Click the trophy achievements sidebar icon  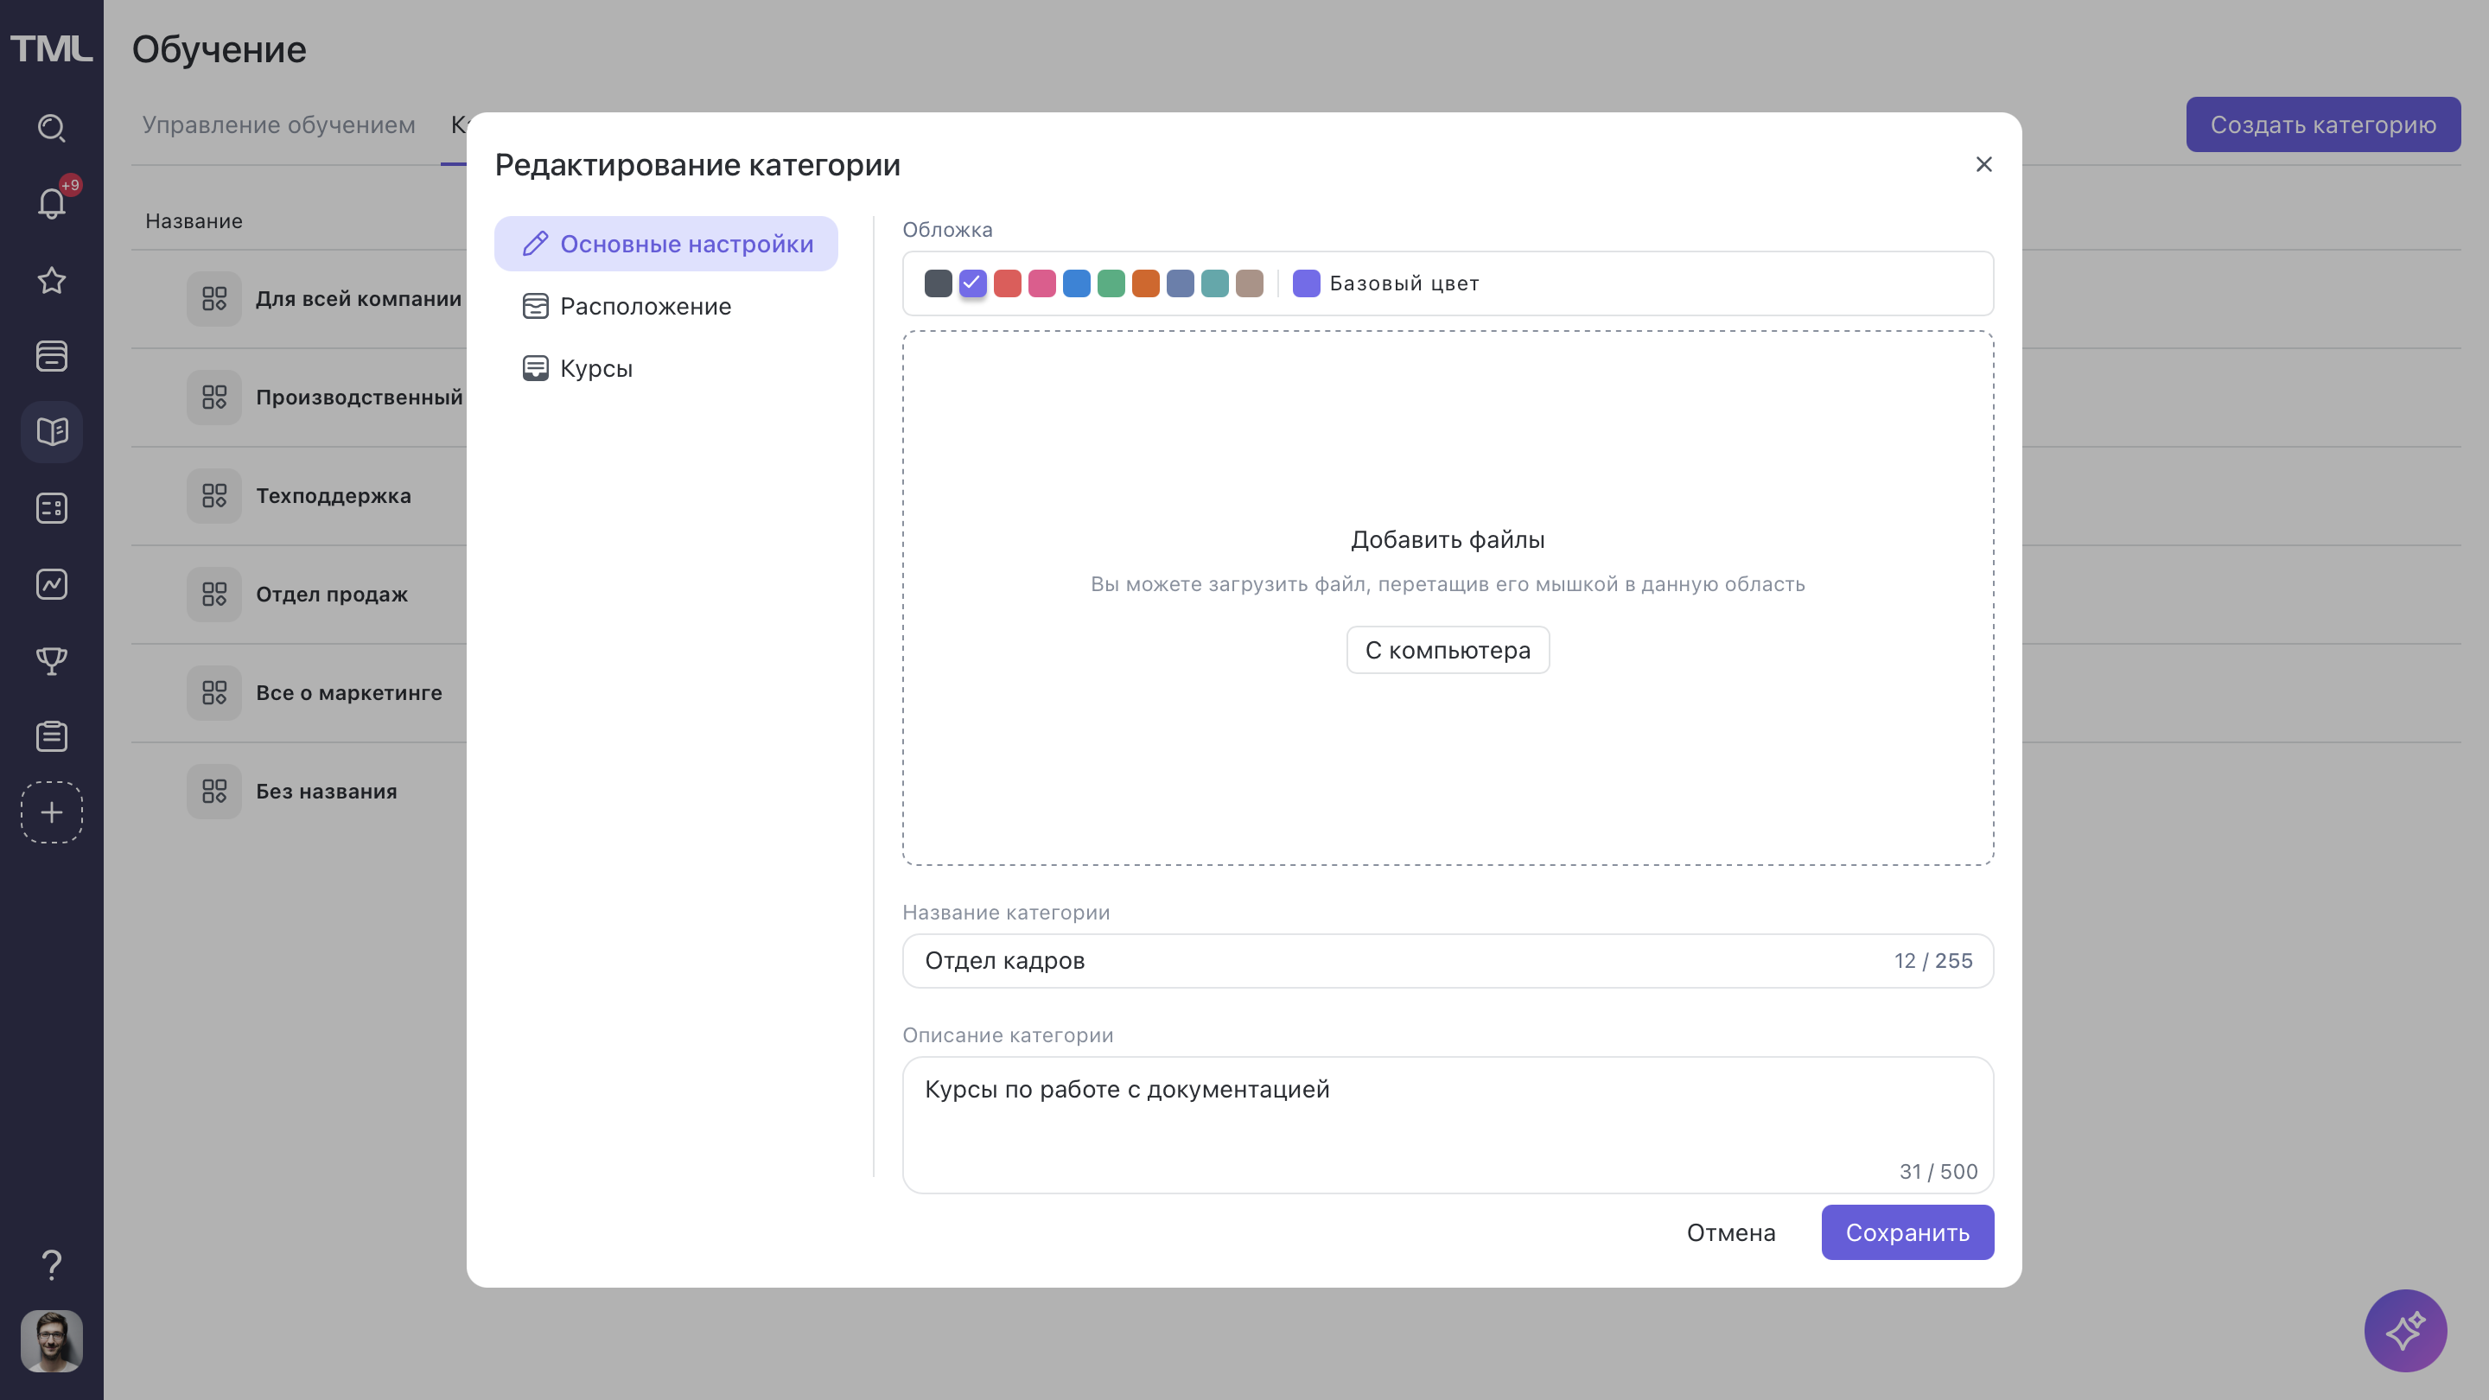pyautogui.click(x=51, y=660)
